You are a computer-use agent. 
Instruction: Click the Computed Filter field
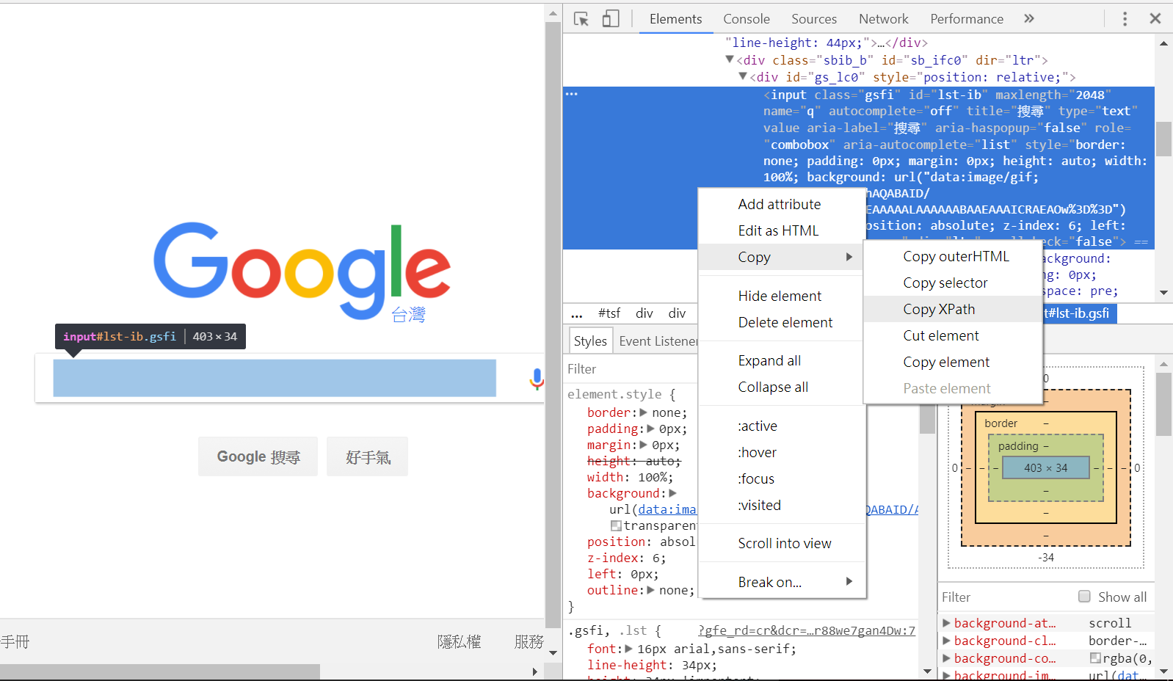click(x=1006, y=597)
